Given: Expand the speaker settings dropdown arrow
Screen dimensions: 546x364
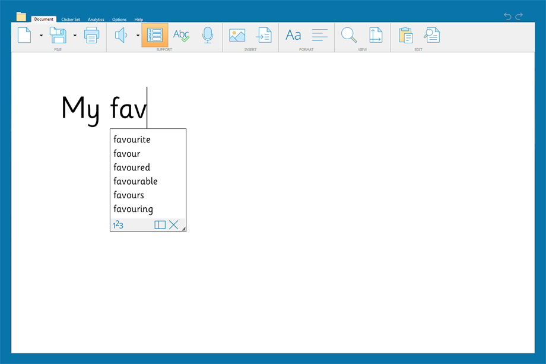Looking at the screenshot, I should tap(137, 35).
